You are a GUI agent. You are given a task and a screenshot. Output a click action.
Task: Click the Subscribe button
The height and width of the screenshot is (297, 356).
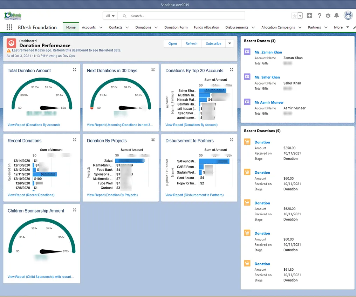pos(213,43)
